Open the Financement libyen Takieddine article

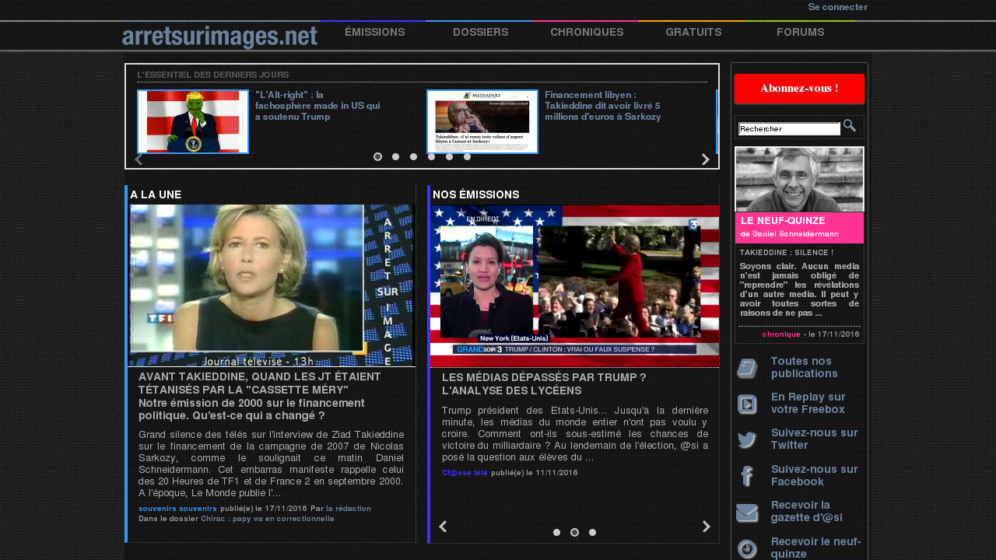(x=603, y=106)
